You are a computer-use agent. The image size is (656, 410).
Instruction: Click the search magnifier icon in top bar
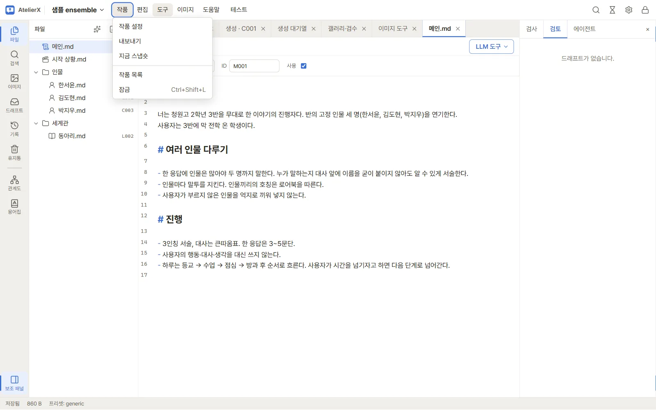[x=596, y=10]
